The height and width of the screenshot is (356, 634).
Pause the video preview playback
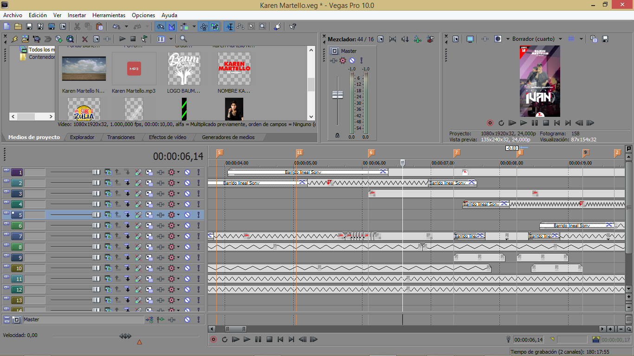click(535, 123)
